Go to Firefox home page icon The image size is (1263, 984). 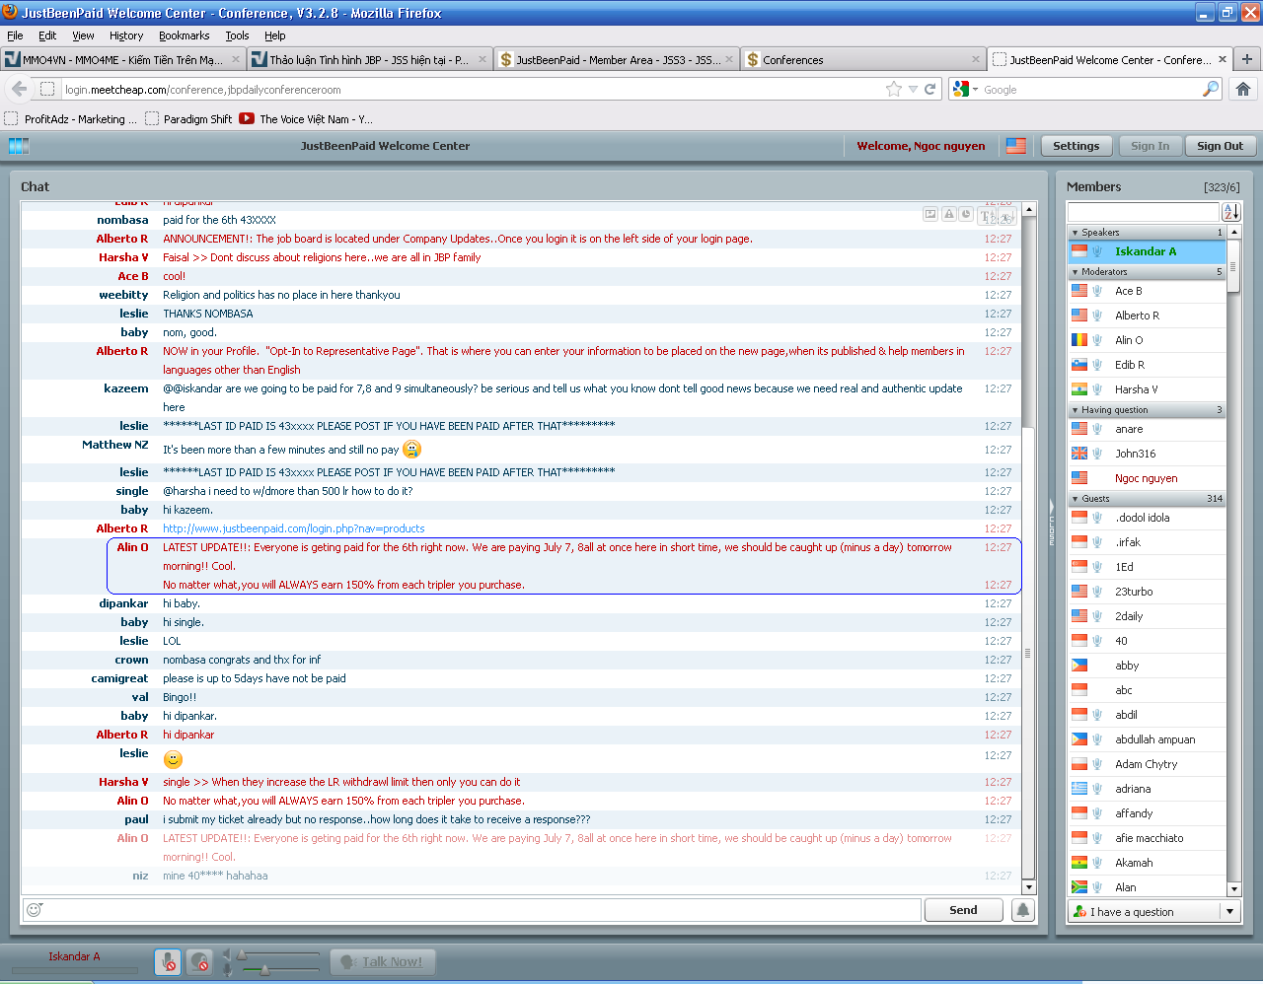pyautogui.click(x=1242, y=89)
